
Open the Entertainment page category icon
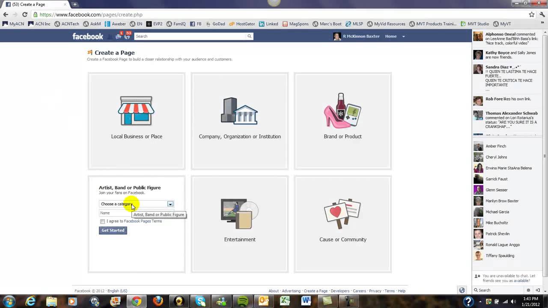(x=239, y=214)
